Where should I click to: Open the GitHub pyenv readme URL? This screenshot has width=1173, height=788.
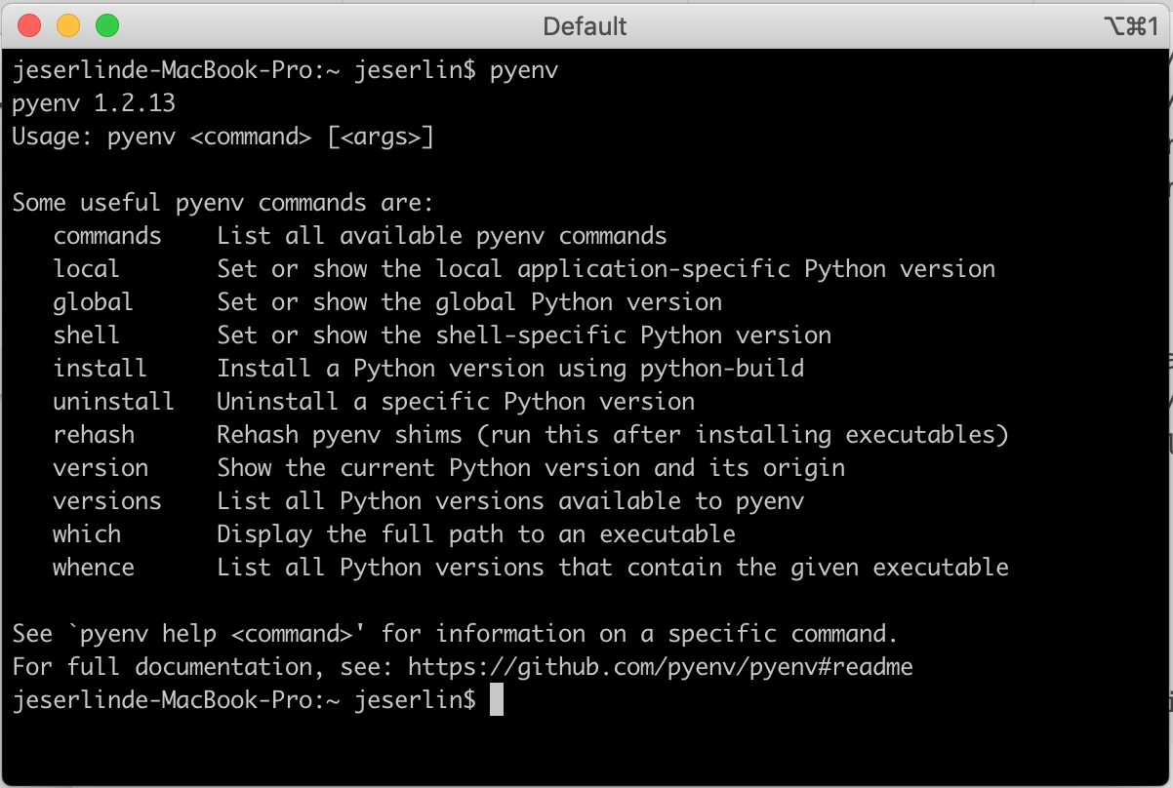click(x=661, y=667)
